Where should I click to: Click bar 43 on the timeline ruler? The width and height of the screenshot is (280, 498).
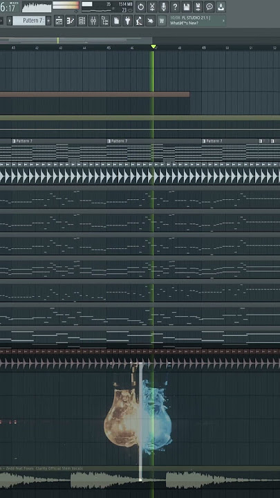(x=61, y=48)
